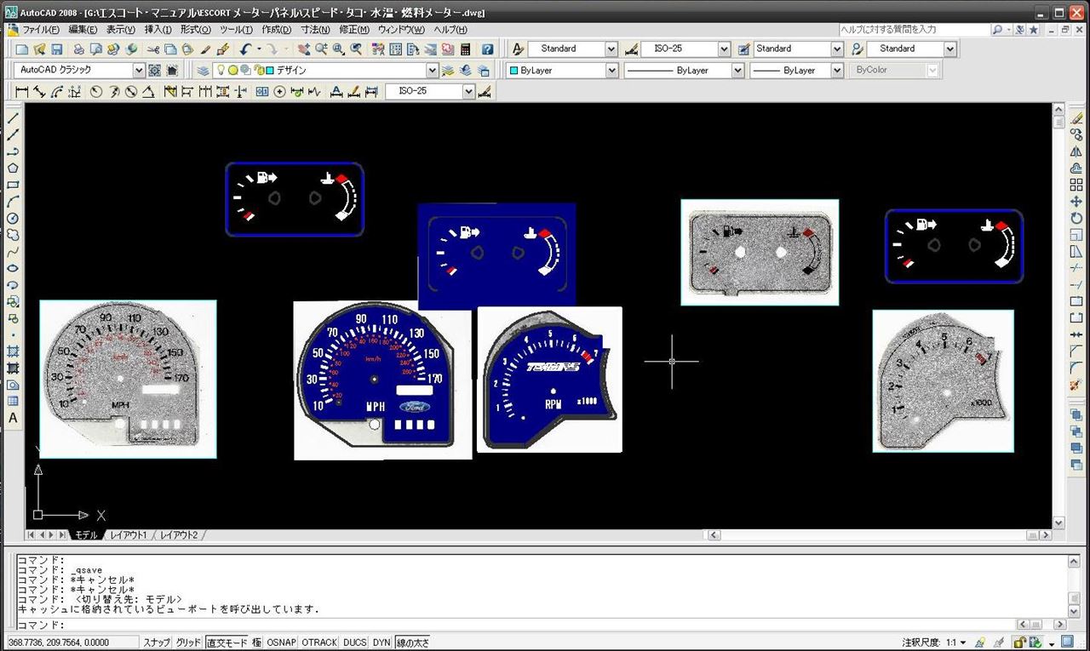1090x651 pixels.
Task: Toggle 直交モード (Ortho) in status bar
Action: tap(227, 642)
